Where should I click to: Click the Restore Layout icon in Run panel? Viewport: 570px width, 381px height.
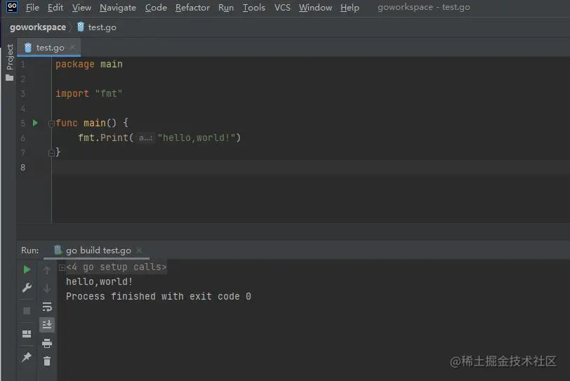click(x=27, y=334)
